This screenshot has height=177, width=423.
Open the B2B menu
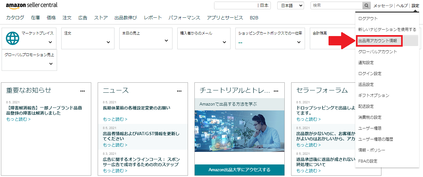coord(254,18)
